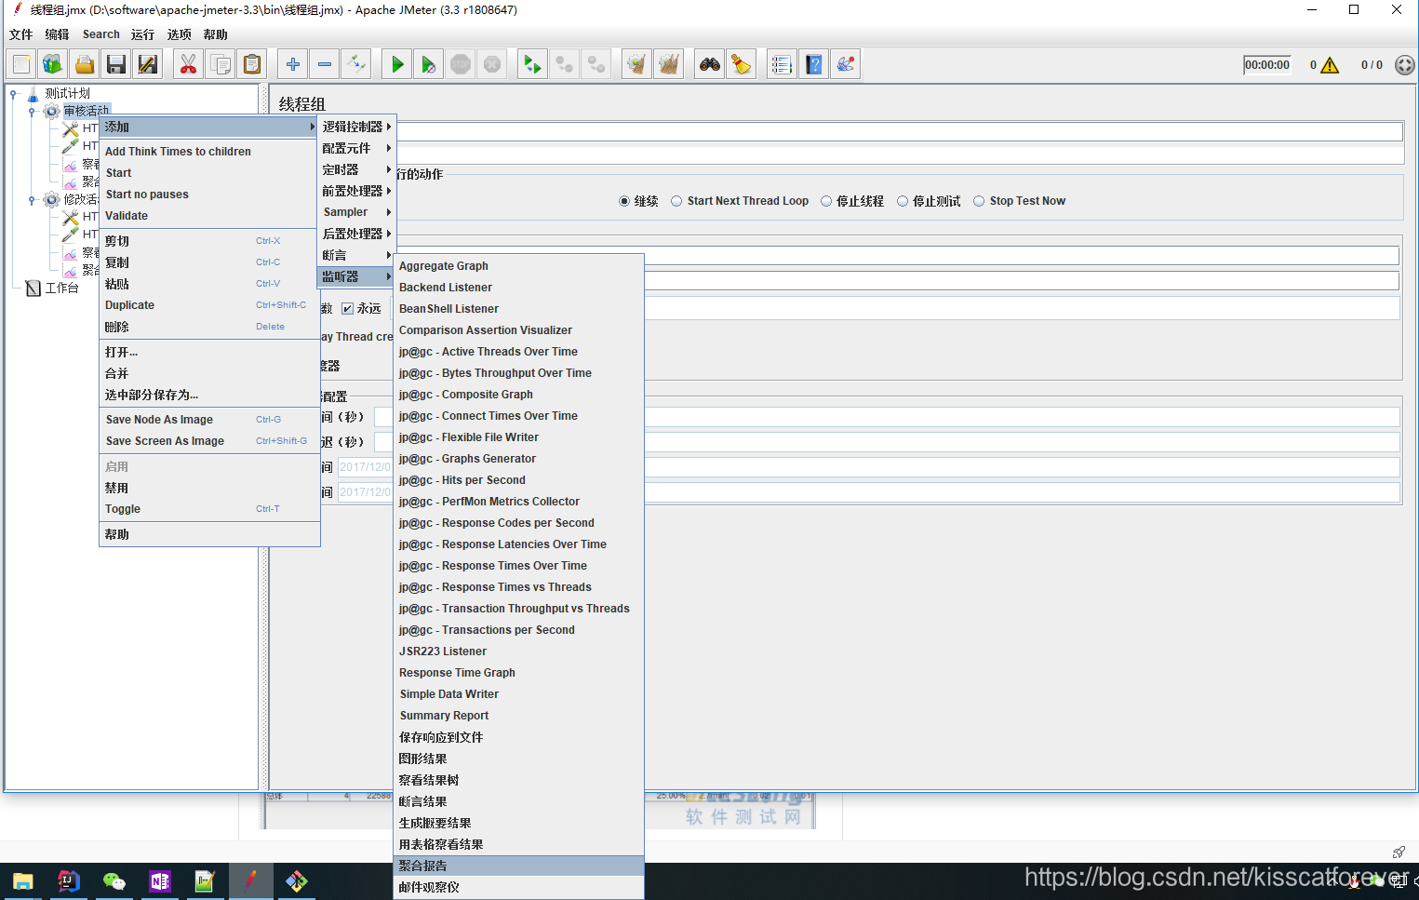Image resolution: width=1419 pixels, height=900 pixels.
Task: Click the Open file folder icon
Action: coord(85,64)
